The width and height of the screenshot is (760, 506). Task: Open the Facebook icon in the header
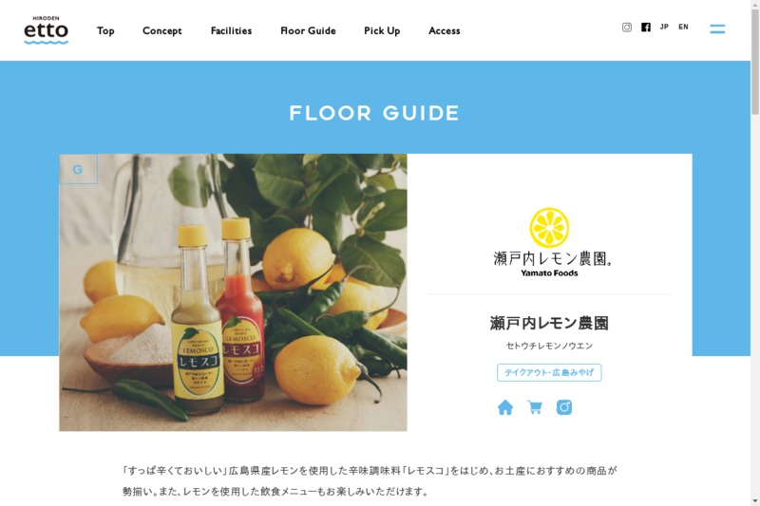(646, 28)
